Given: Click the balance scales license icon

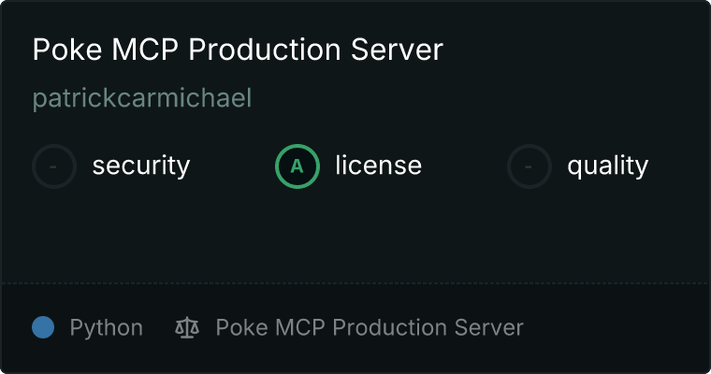Looking at the screenshot, I should pos(187,328).
